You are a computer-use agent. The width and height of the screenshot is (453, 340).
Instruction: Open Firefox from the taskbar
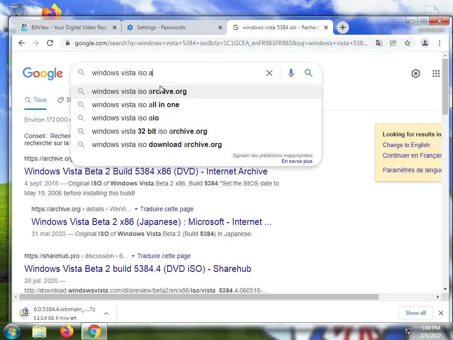coord(67,332)
